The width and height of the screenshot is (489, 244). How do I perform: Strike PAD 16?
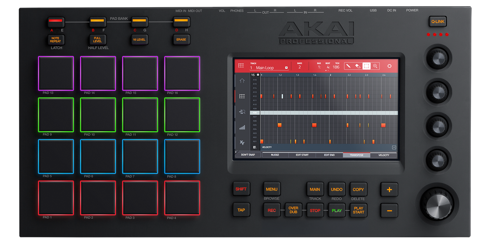point(182,73)
